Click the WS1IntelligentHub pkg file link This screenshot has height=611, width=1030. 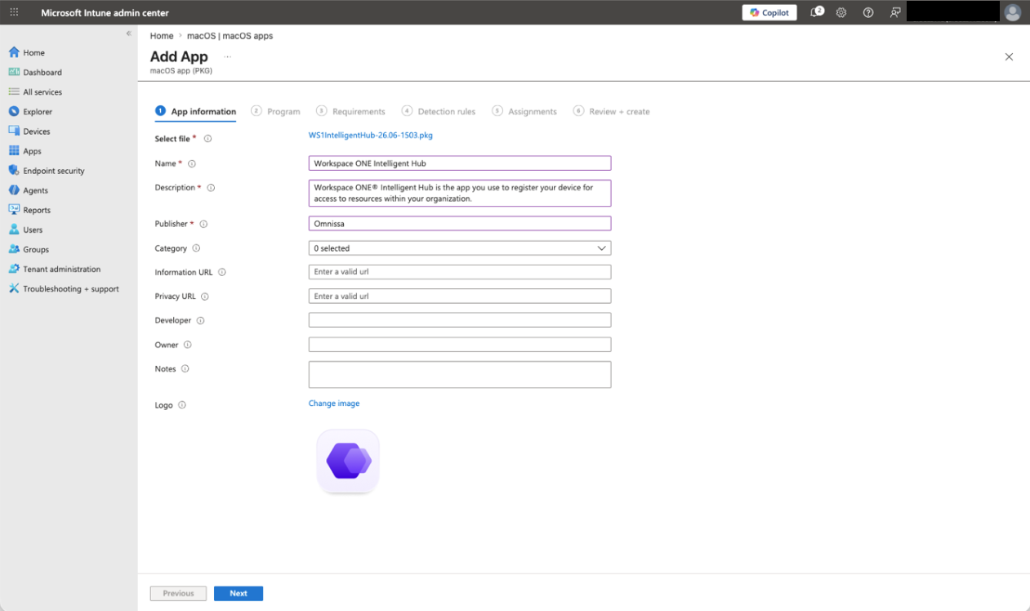click(x=371, y=136)
